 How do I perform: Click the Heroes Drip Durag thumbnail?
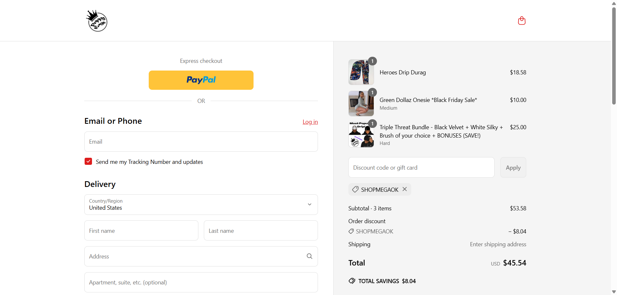(361, 72)
